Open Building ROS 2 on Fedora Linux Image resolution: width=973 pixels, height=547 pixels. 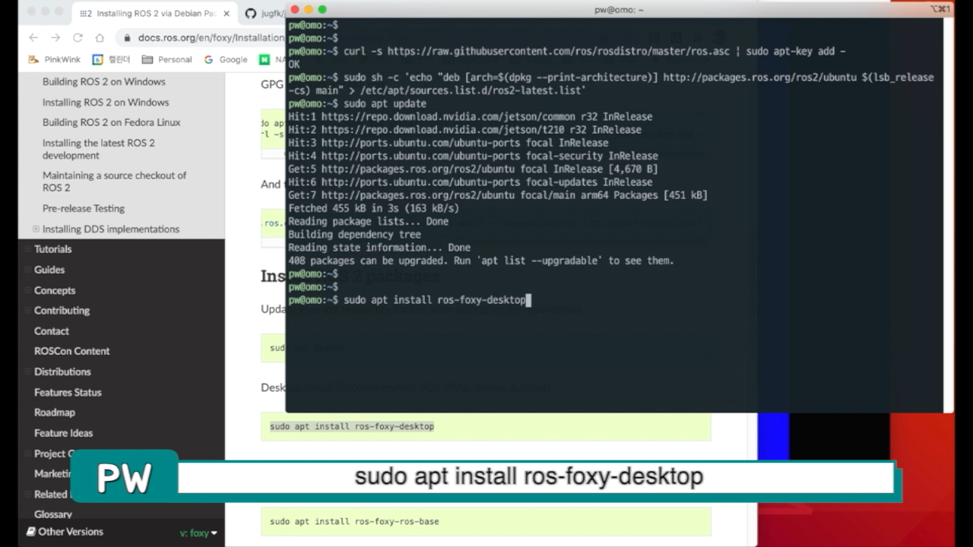tap(111, 122)
